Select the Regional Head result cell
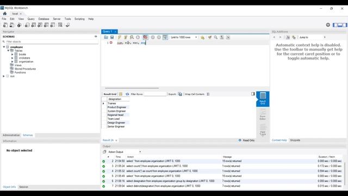Image resolution: width=348 pixels, height=196 pixels. (x=118, y=115)
